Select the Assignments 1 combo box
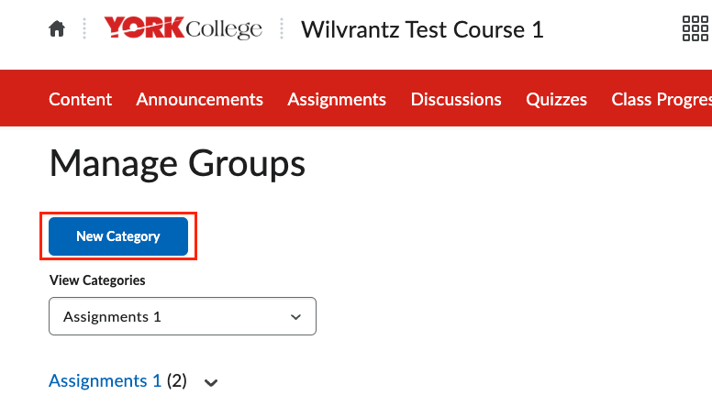712x406 pixels. [x=183, y=316]
